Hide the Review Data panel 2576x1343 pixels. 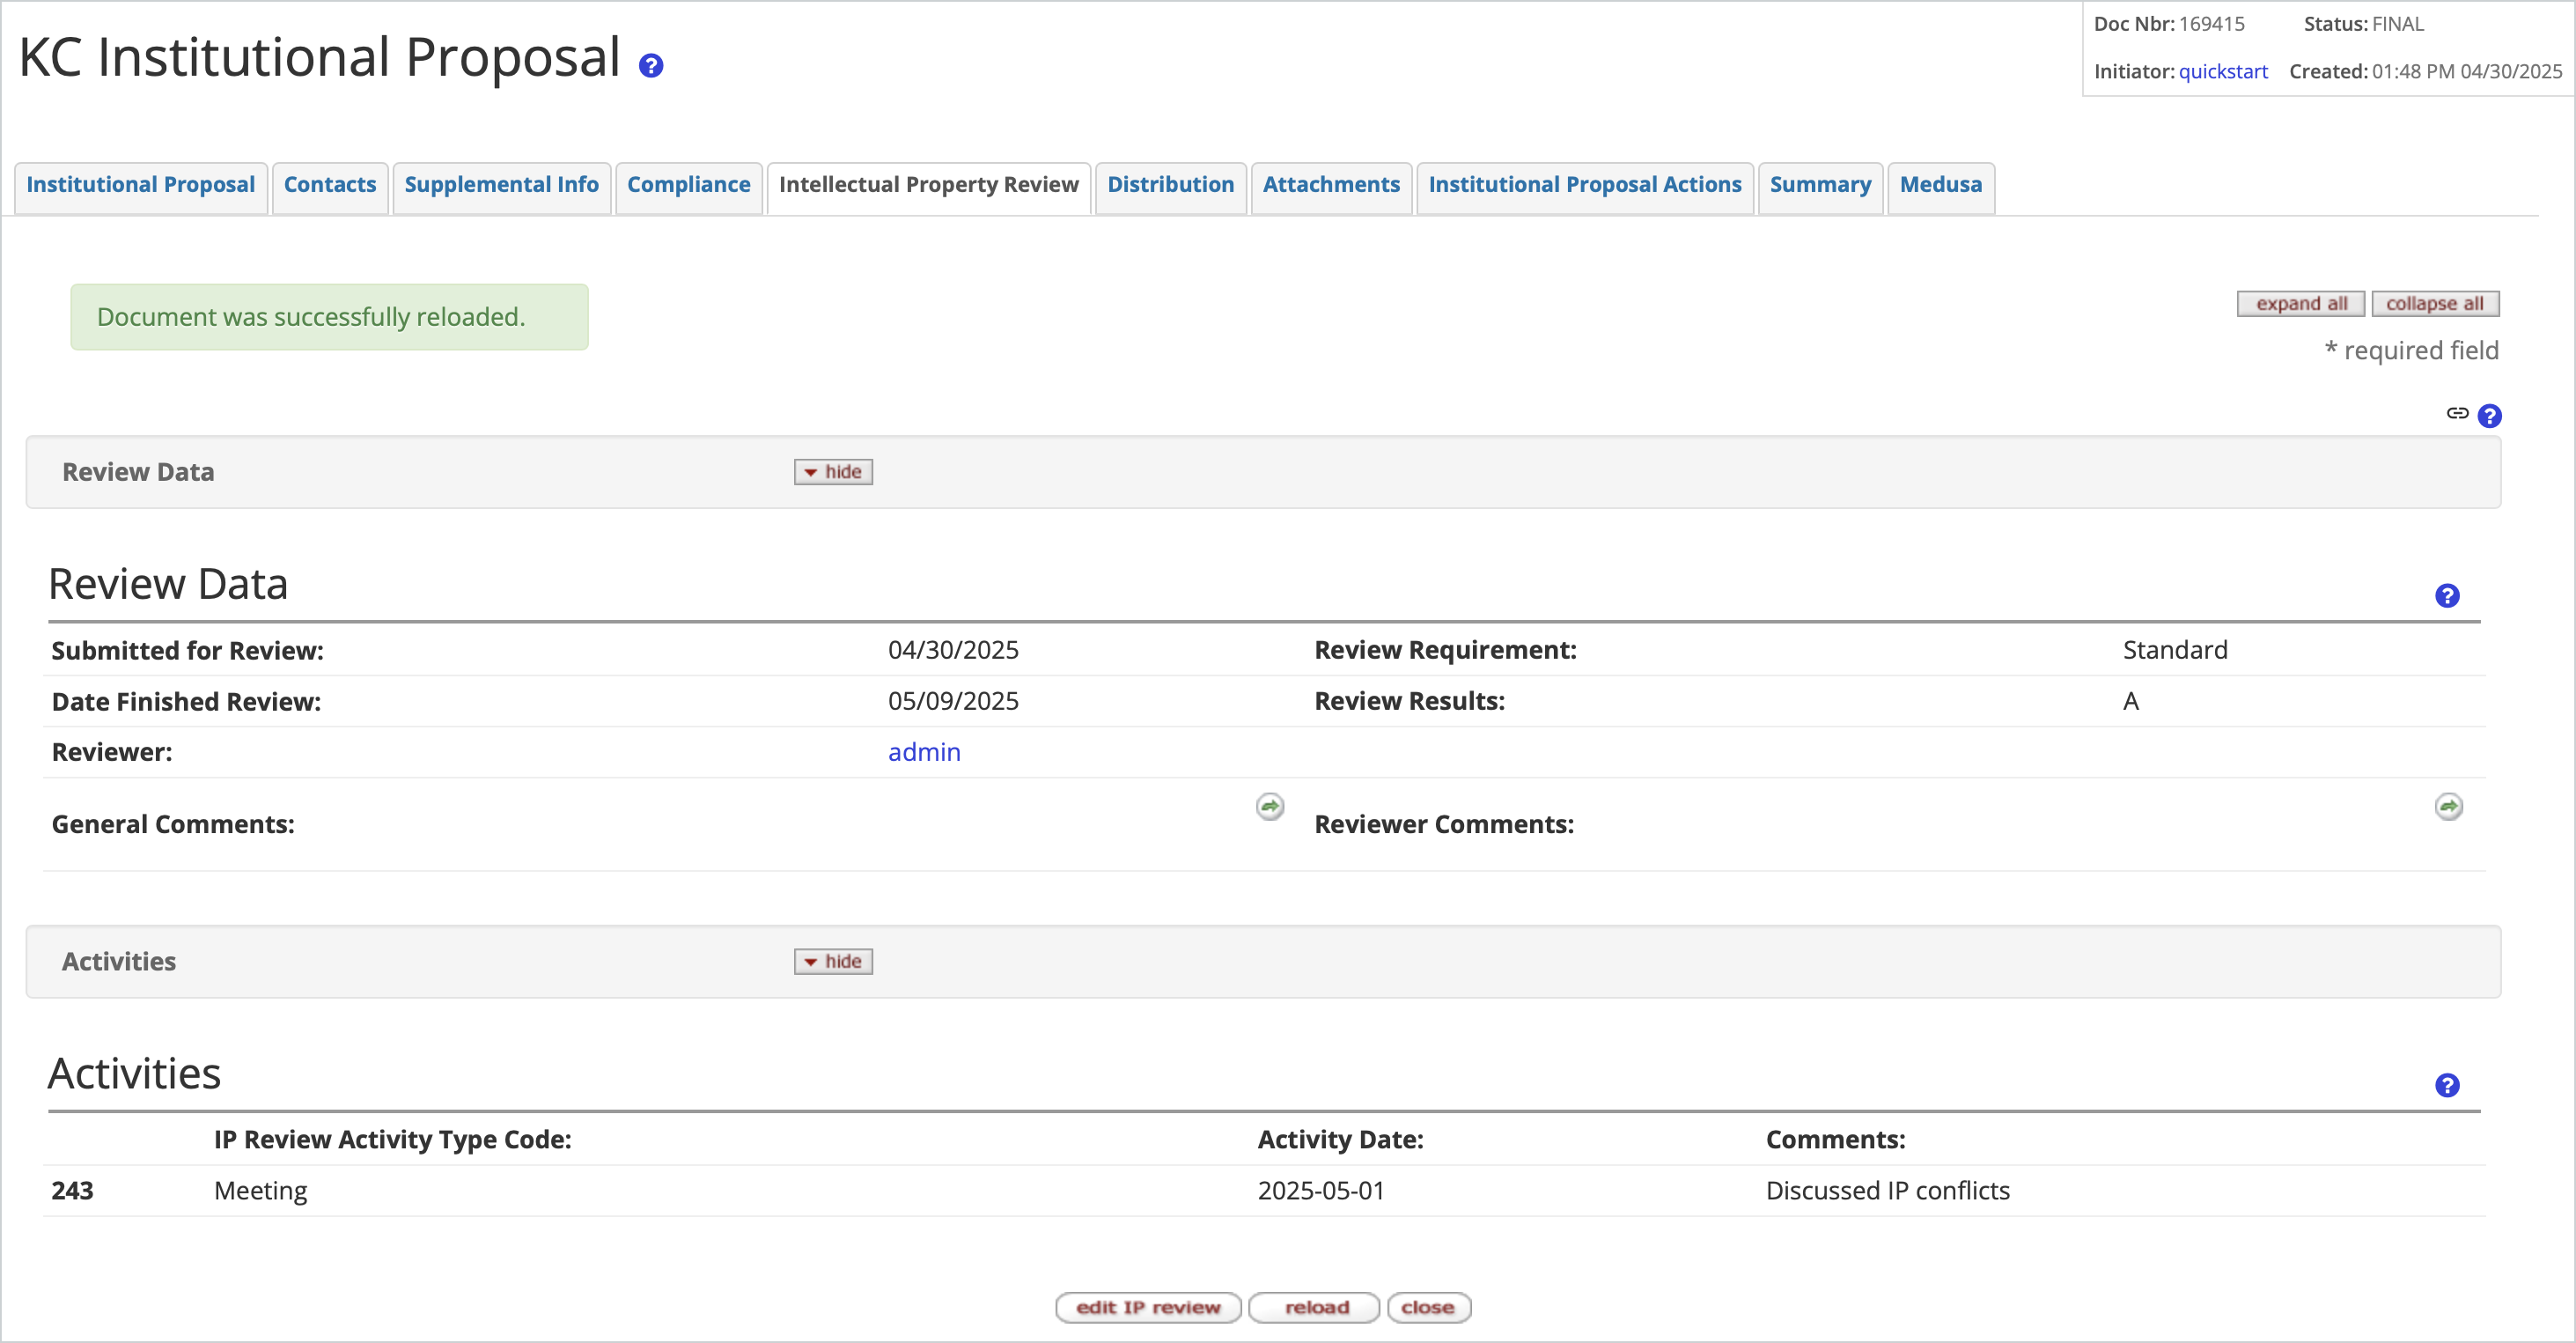(832, 471)
